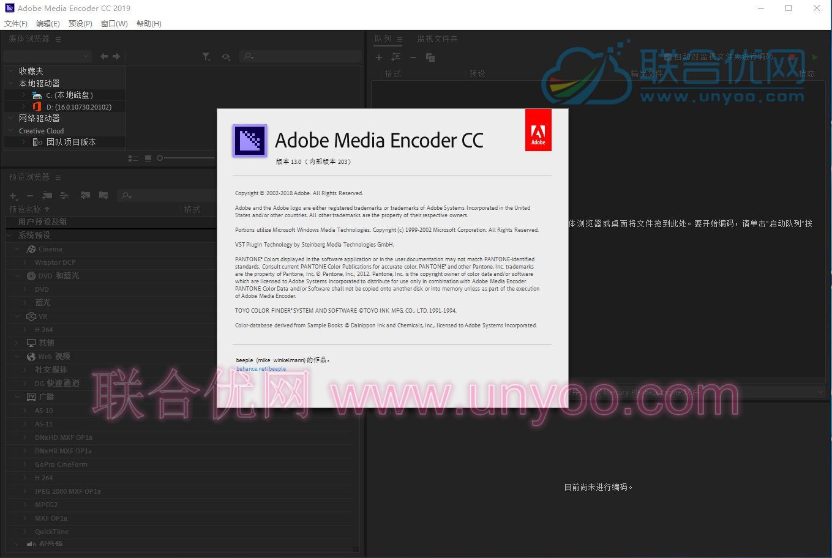This screenshot has width=832, height=558.
Task: Open the recent directories dropdown in media browser
Action: [x=48, y=56]
